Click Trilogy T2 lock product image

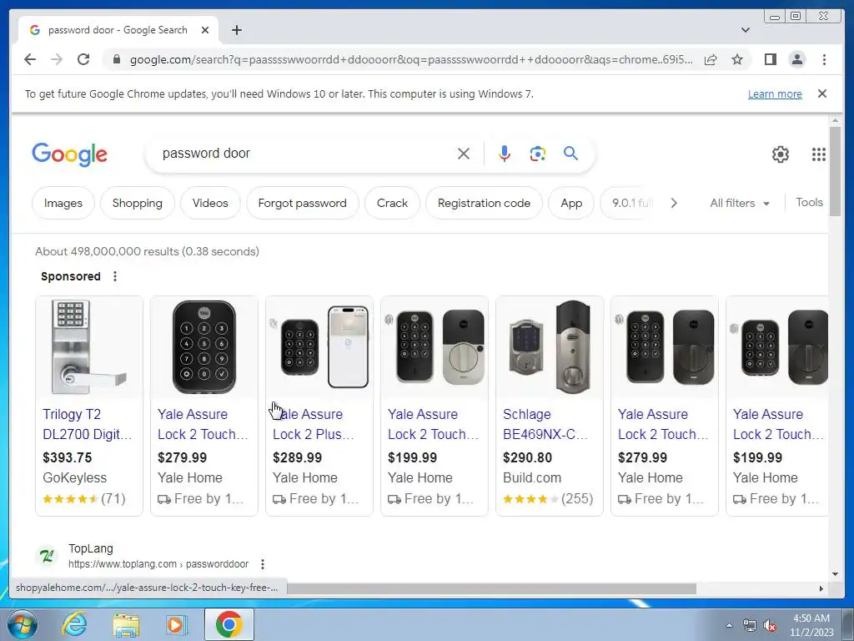coord(89,346)
